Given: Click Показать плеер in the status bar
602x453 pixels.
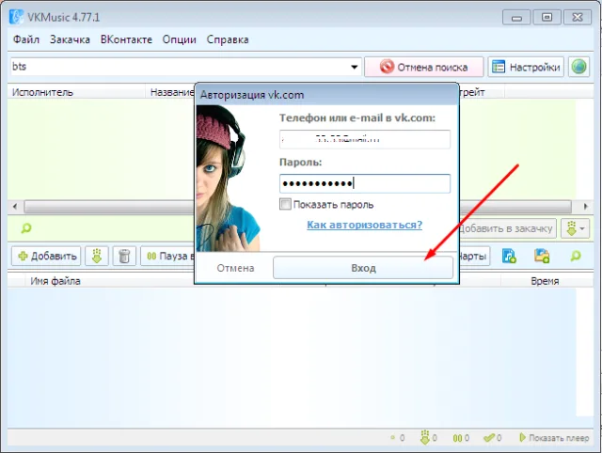Looking at the screenshot, I should point(554,438).
